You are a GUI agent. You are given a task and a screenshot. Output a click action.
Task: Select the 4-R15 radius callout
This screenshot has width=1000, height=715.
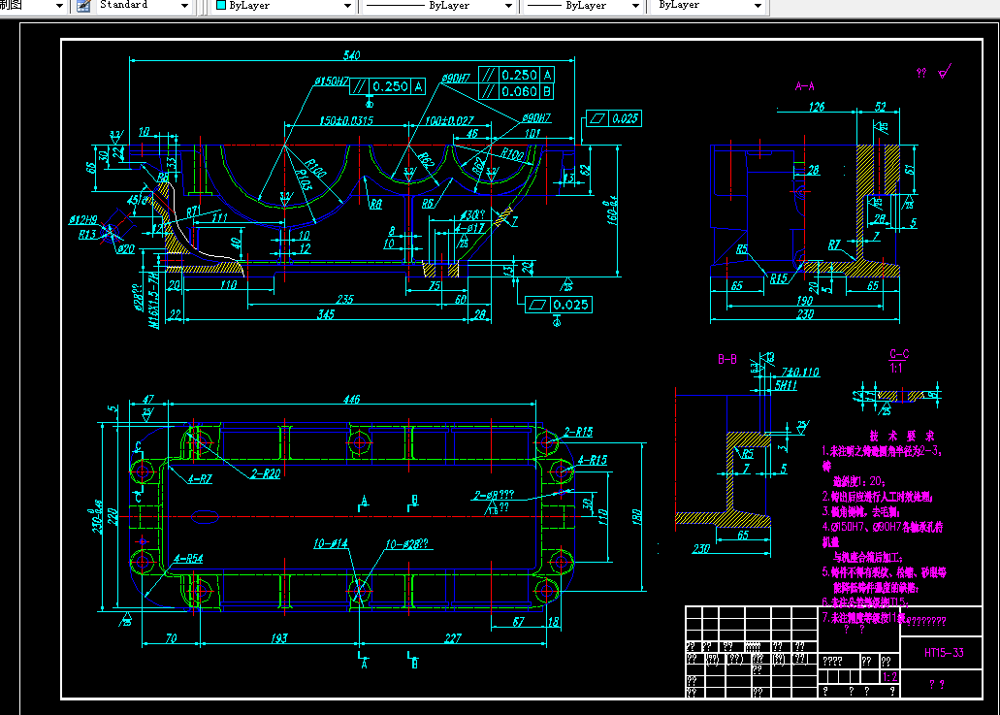click(x=593, y=459)
